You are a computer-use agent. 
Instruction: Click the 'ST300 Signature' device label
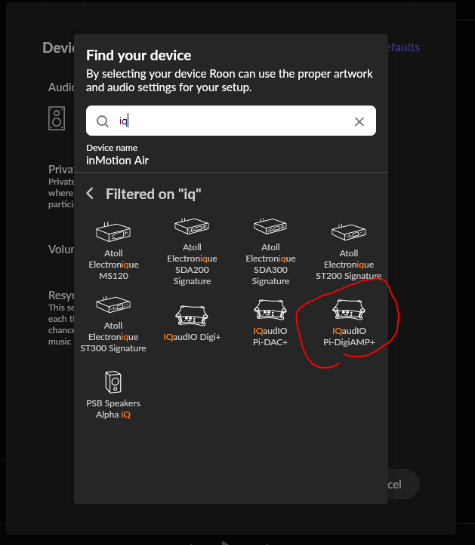coord(113,348)
